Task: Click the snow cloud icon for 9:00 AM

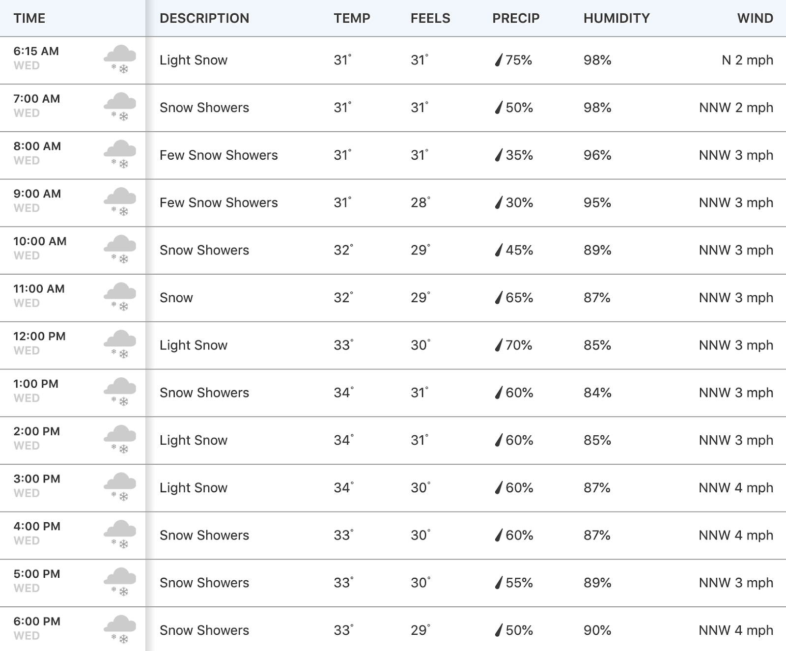Action: (120, 202)
